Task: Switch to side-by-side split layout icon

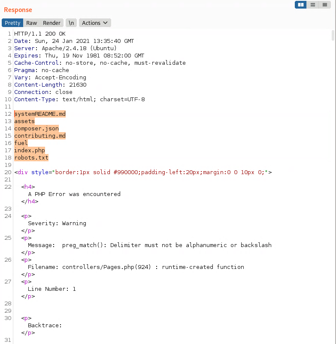Action: (301, 5)
